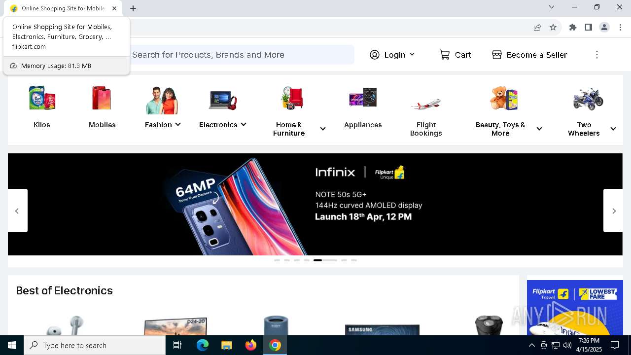This screenshot has height=355, width=631.
Task: Open Firefox from the taskbar
Action: [x=251, y=345]
